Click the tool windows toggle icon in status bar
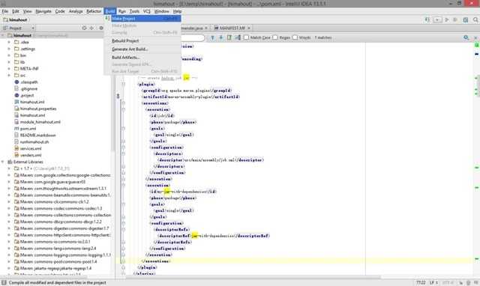 tap(4, 283)
